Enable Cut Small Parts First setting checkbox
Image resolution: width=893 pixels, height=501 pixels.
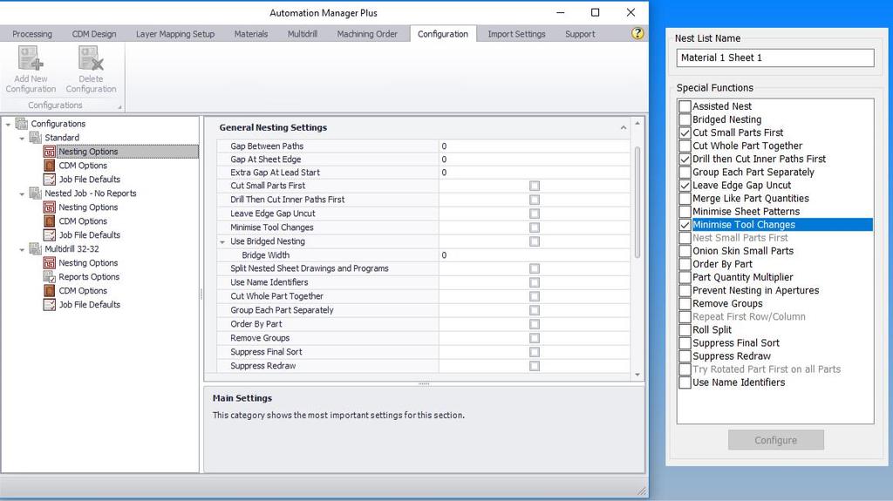click(x=535, y=186)
